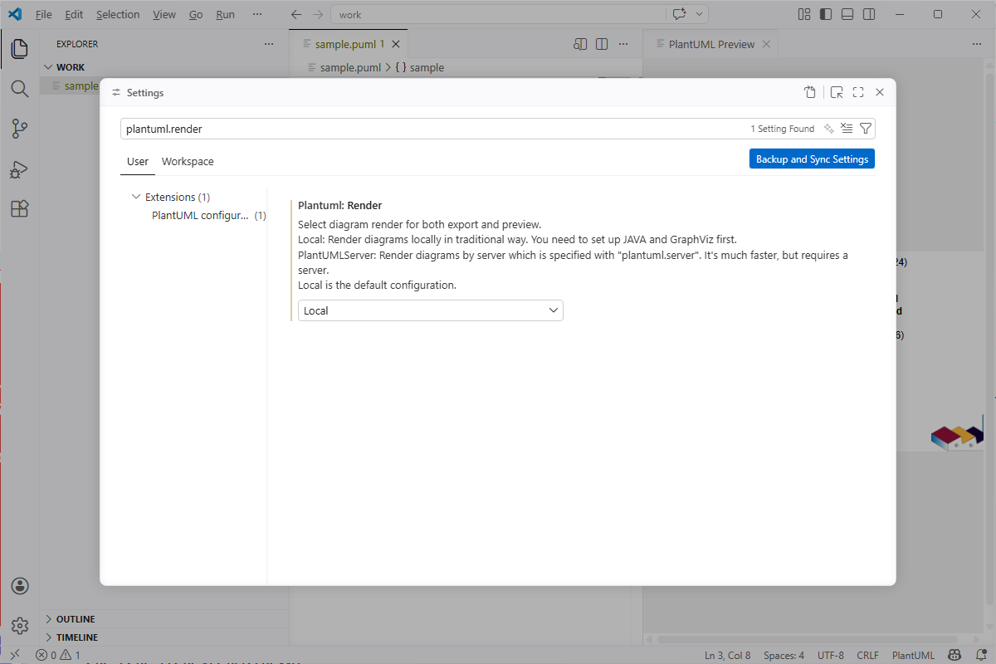Click Backup and Sync Settings button

812,159
